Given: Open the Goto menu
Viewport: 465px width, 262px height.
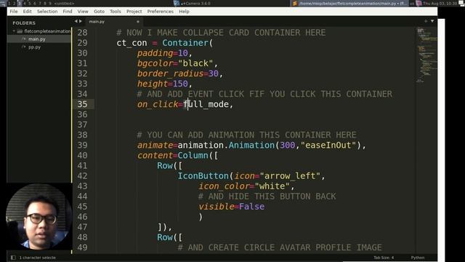Looking at the screenshot, I should tap(99, 12).
